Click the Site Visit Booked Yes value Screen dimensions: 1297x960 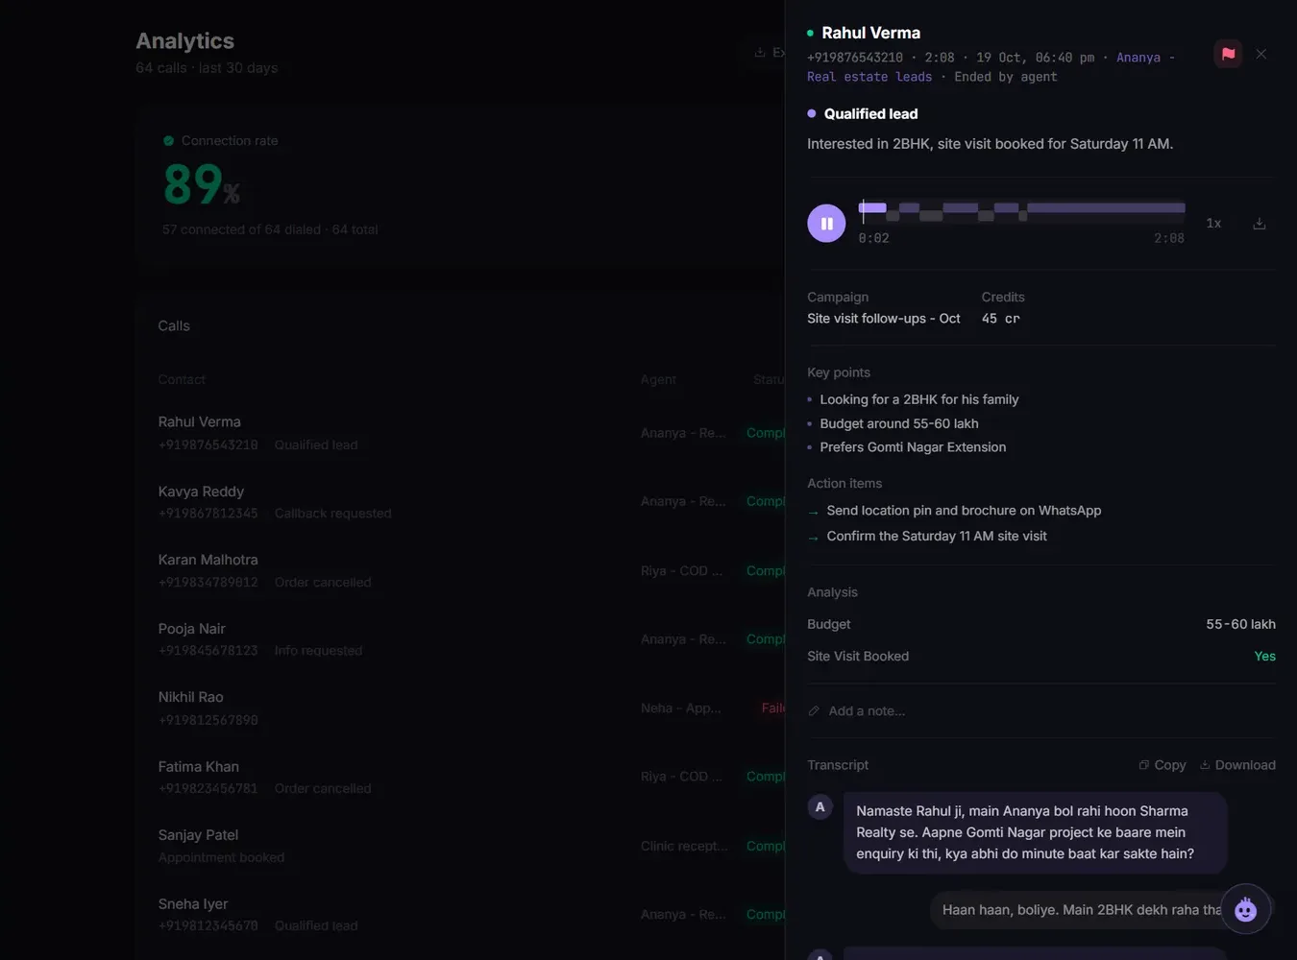tap(1264, 657)
